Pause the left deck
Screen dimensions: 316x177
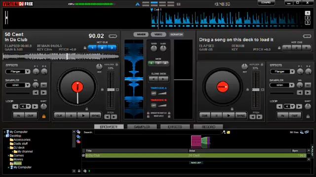click(x=71, y=116)
